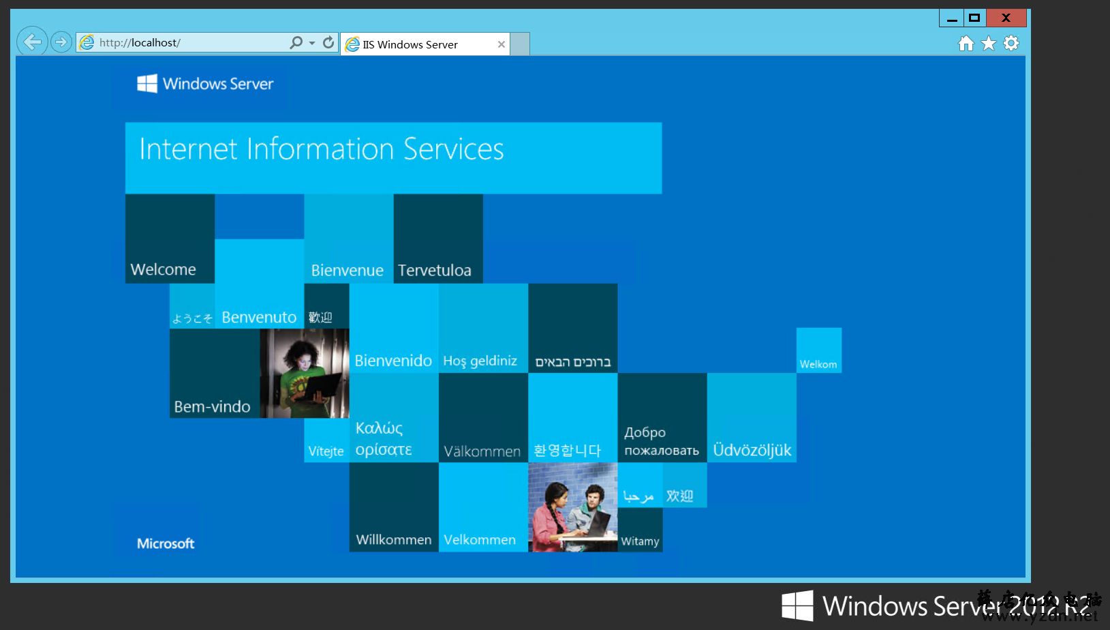Click the Üdvözöljük tile
The height and width of the screenshot is (630, 1110).
752,417
